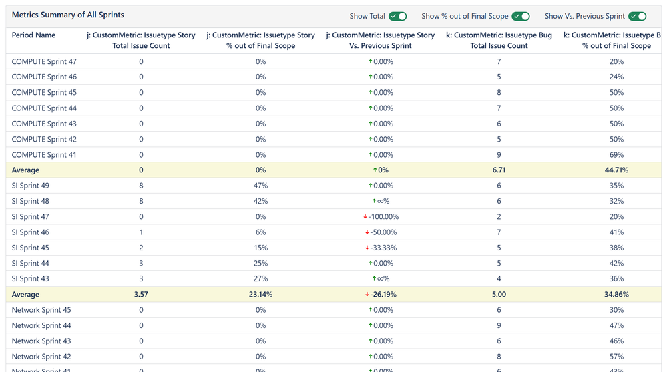Image resolution: width=667 pixels, height=372 pixels.
Task: Select SI Sprint 43 row name
Action: [x=30, y=278]
